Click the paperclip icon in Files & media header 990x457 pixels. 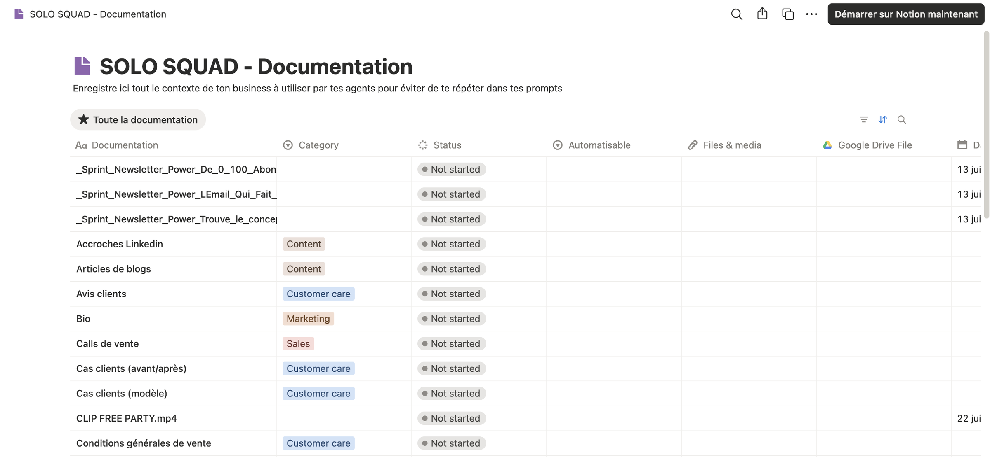coord(693,145)
